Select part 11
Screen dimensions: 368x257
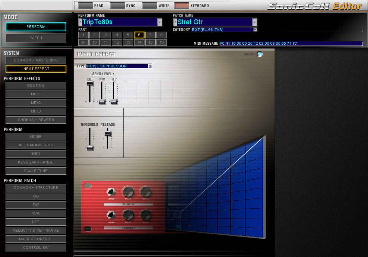(106, 42)
